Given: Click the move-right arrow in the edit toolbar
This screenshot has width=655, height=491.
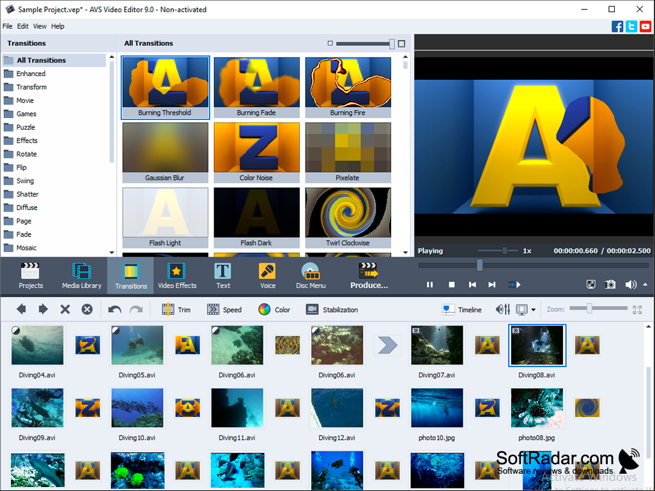Looking at the screenshot, I should [x=43, y=310].
